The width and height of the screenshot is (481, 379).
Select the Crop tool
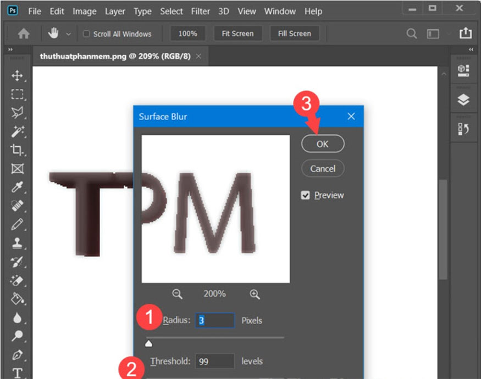[x=18, y=149]
